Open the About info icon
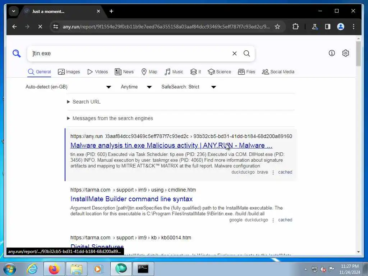The image size is (368, 276). tap(332, 53)
